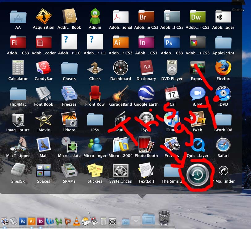Launch VLC from the Dock
The width and height of the screenshot is (251, 229).
[x=77, y=222]
